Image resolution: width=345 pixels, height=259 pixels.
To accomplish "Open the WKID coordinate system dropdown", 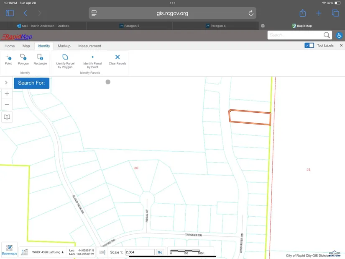I will click(x=48, y=252).
